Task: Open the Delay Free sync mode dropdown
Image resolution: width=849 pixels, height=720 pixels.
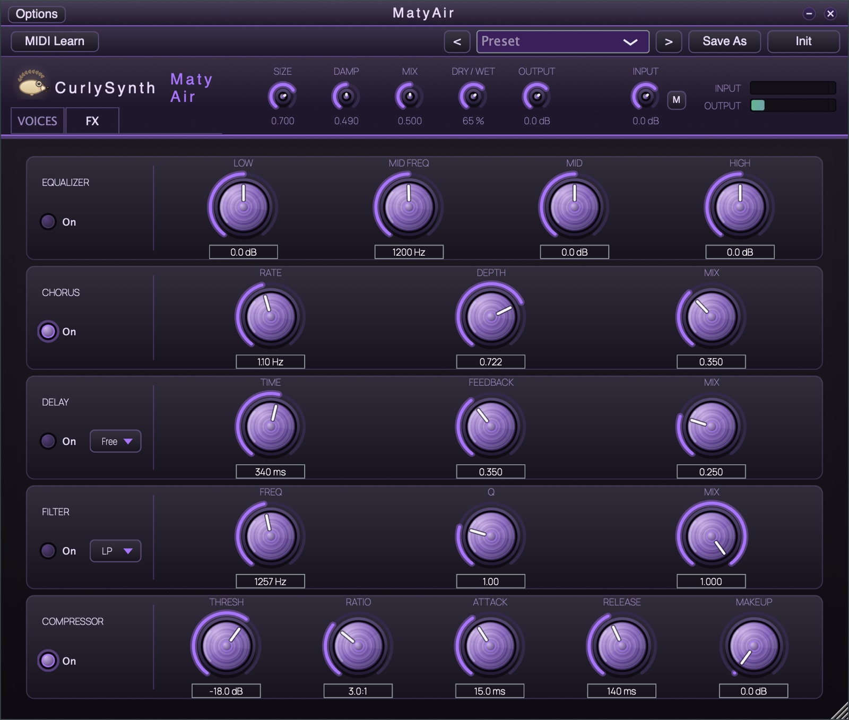Action: click(x=115, y=441)
